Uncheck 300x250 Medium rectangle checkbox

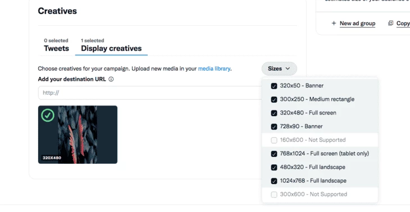point(274,99)
